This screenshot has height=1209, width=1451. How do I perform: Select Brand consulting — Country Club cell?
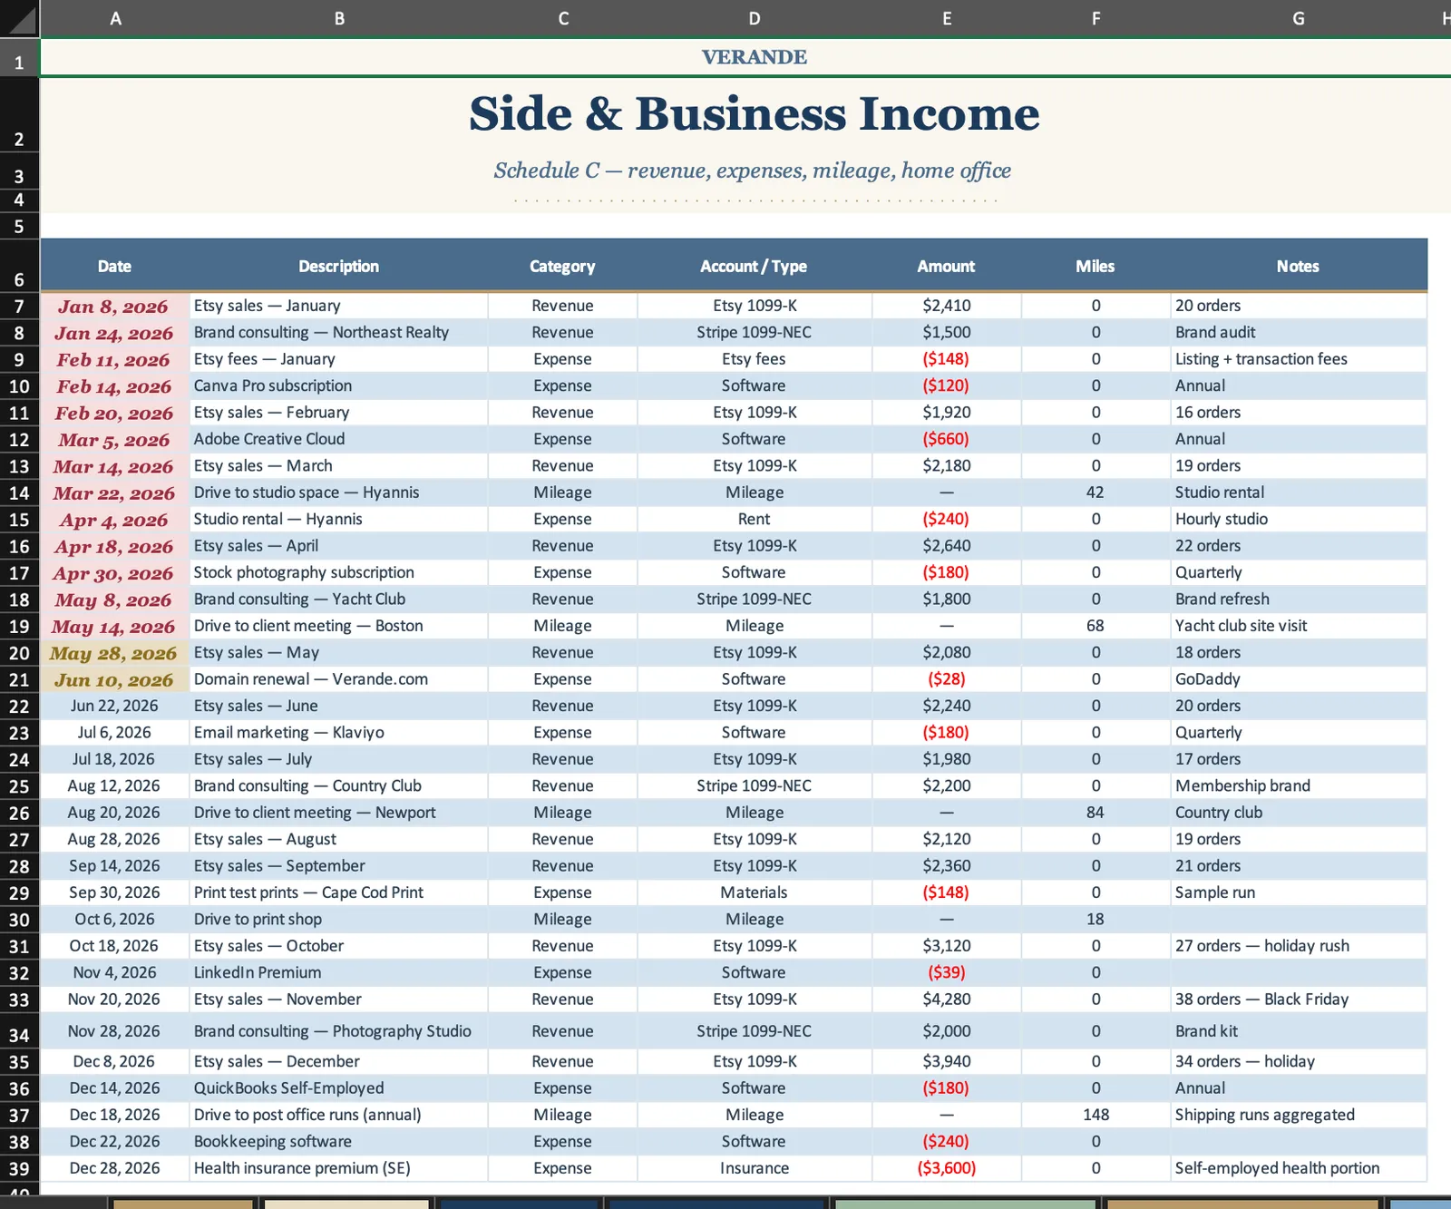(x=339, y=786)
